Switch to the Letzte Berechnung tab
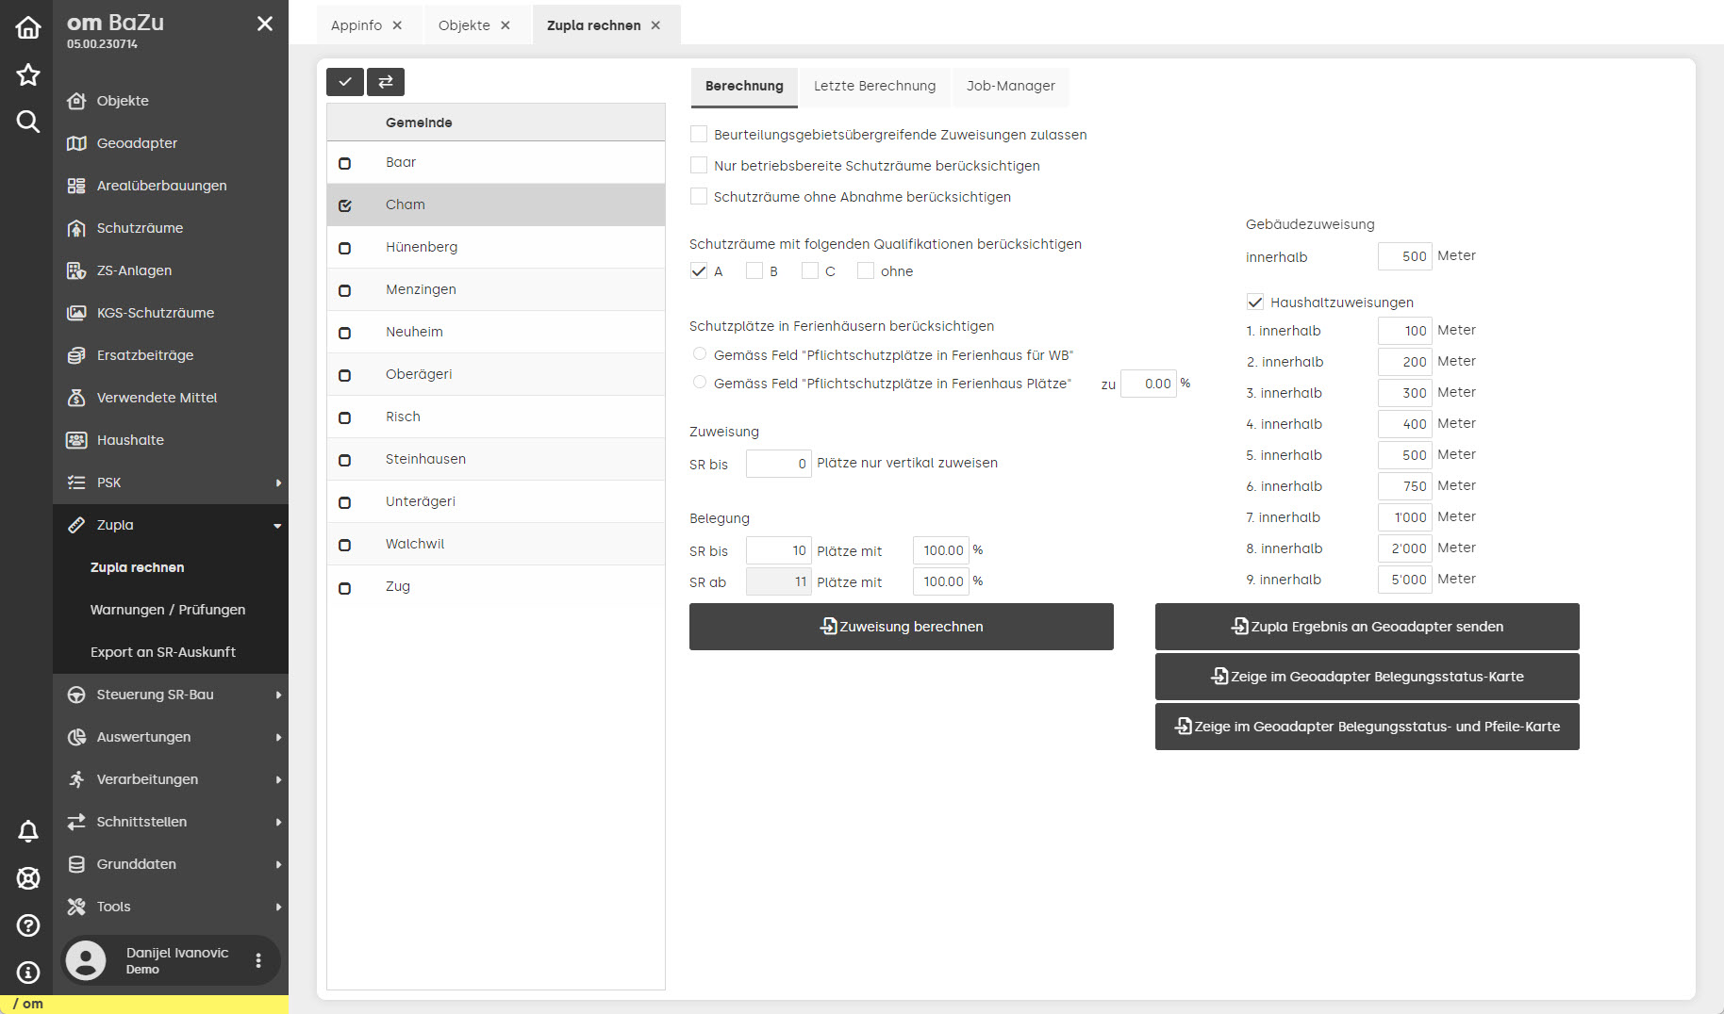Viewport: 1724px width, 1014px height. click(874, 86)
